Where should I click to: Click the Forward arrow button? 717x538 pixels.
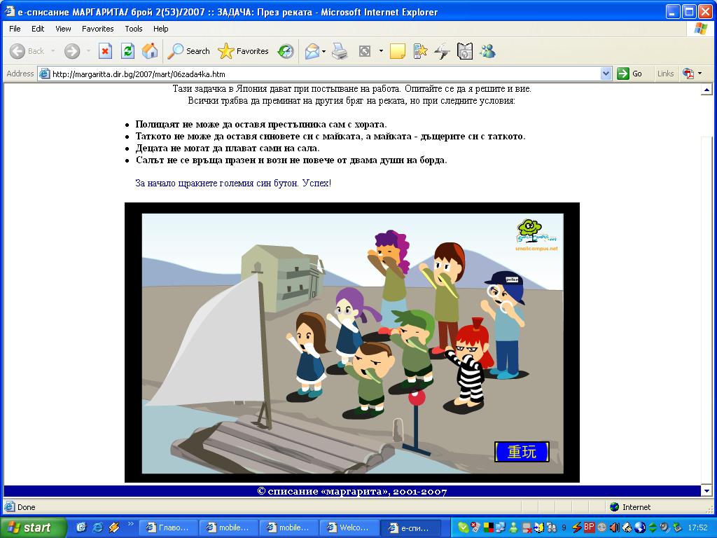click(x=72, y=51)
